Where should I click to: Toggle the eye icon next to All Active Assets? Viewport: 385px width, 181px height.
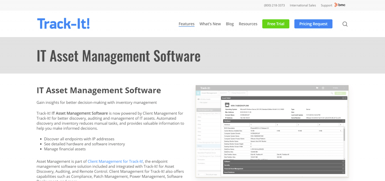(198, 99)
